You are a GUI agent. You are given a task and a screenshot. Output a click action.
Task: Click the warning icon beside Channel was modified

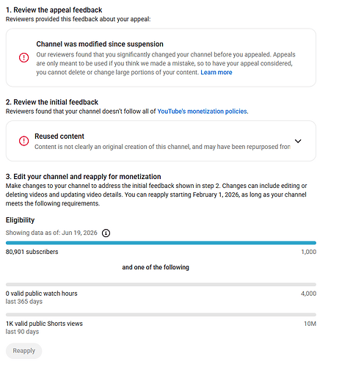tap(24, 58)
